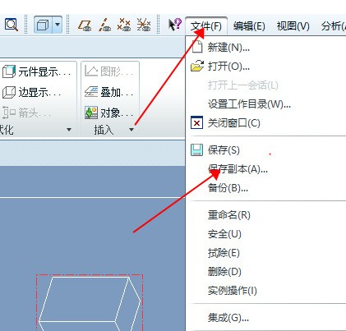Screen dimensions: 346x331
Task: Select the box model in drawing view
Action: [90, 302]
